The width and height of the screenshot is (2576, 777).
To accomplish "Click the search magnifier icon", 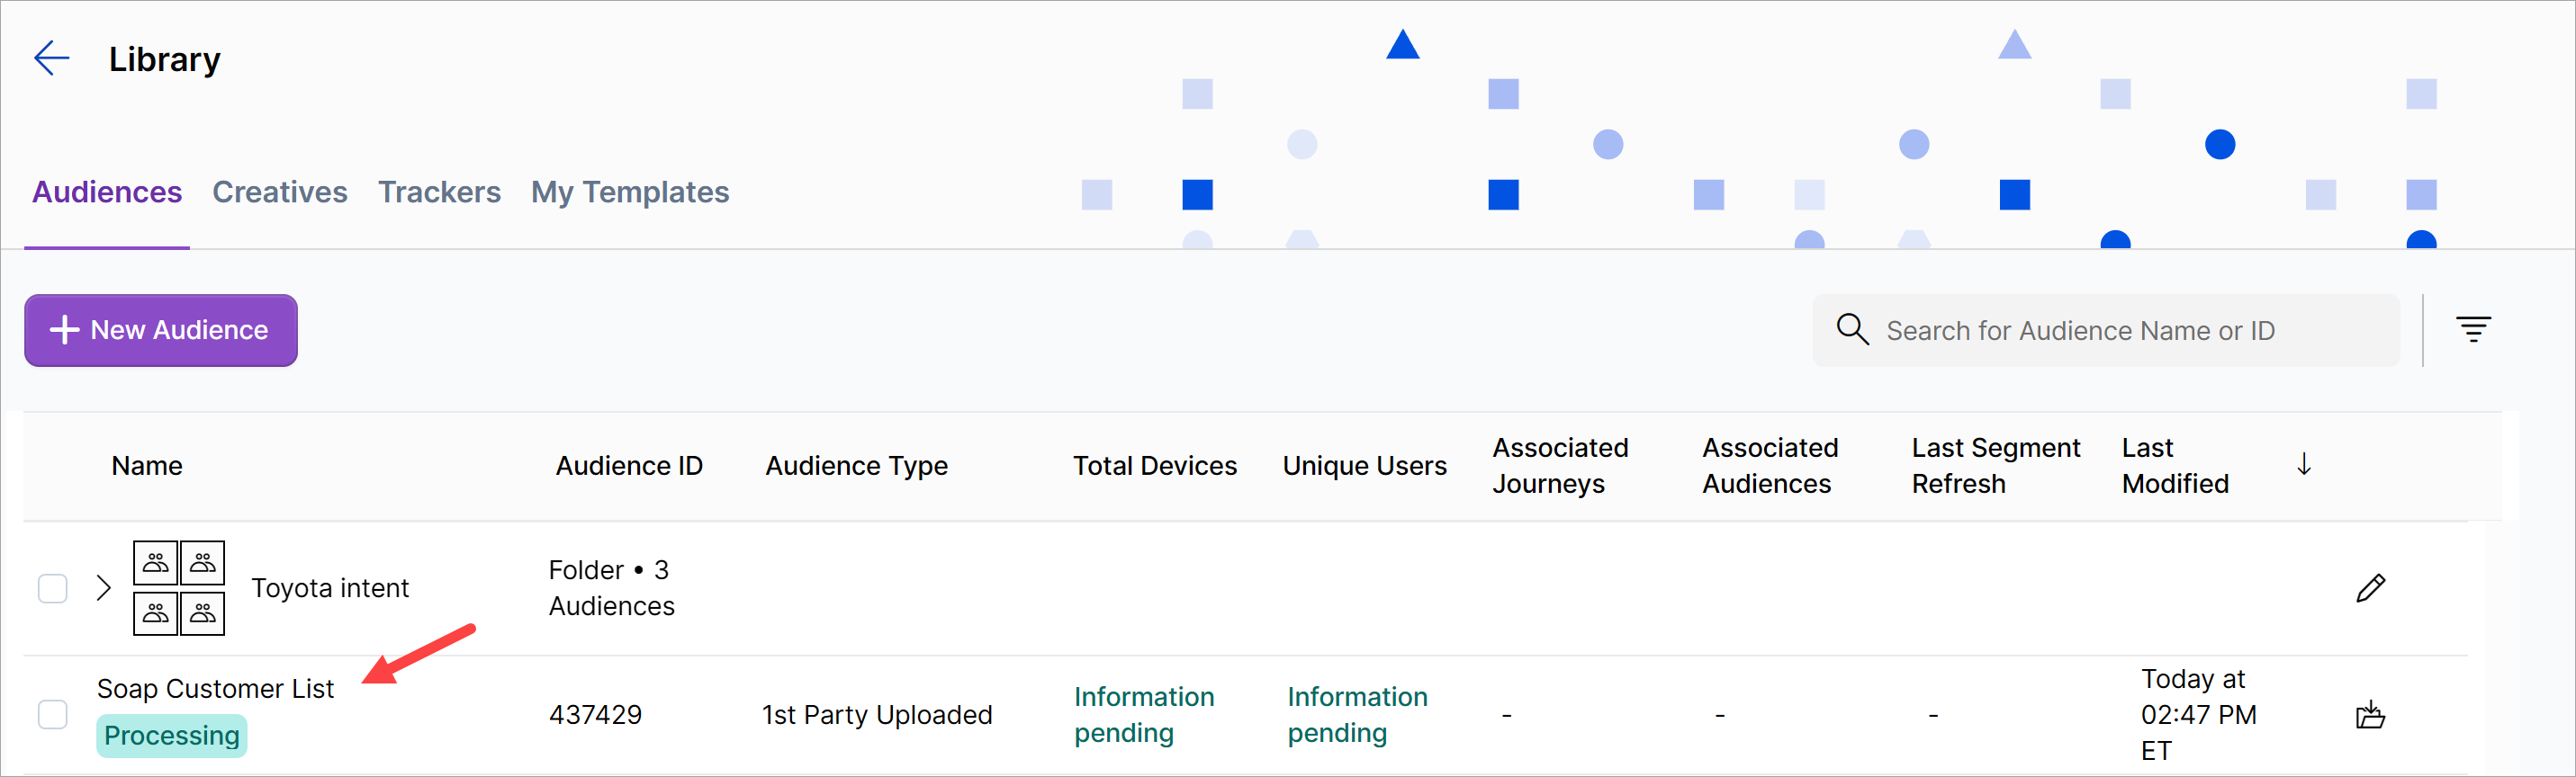I will coord(1852,329).
